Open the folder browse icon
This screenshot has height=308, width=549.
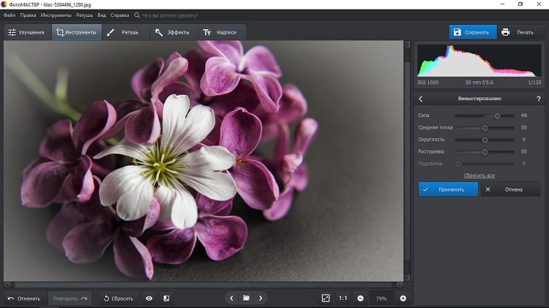(x=246, y=298)
